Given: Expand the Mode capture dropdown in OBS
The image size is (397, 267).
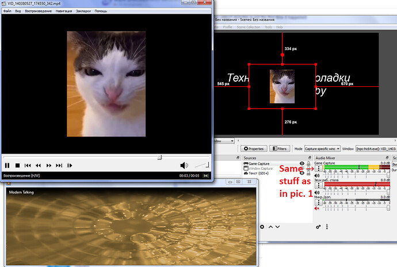Looking at the screenshot, I should 322,148.
